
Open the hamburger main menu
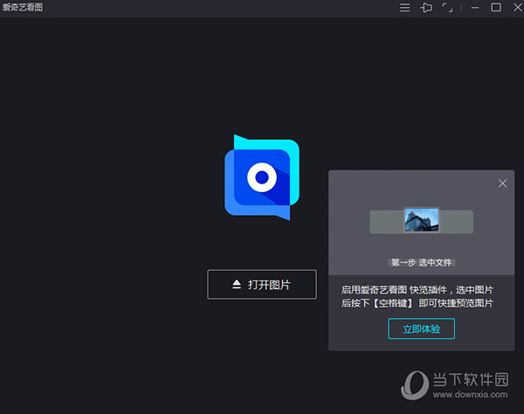point(404,7)
